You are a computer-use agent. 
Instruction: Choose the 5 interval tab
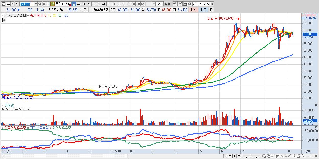[x=119, y=4]
